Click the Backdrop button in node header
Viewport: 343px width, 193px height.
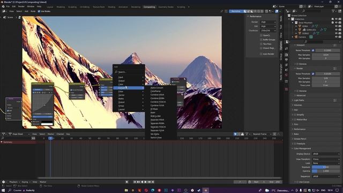click(x=236, y=11)
